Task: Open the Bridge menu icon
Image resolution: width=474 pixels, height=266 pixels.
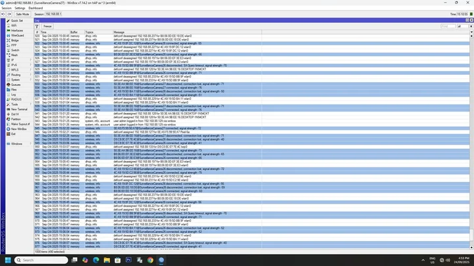Action: pyautogui.click(x=9, y=41)
